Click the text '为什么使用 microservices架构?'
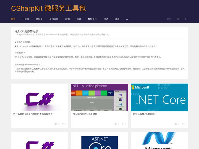This screenshot has height=149, width=199. (28, 65)
